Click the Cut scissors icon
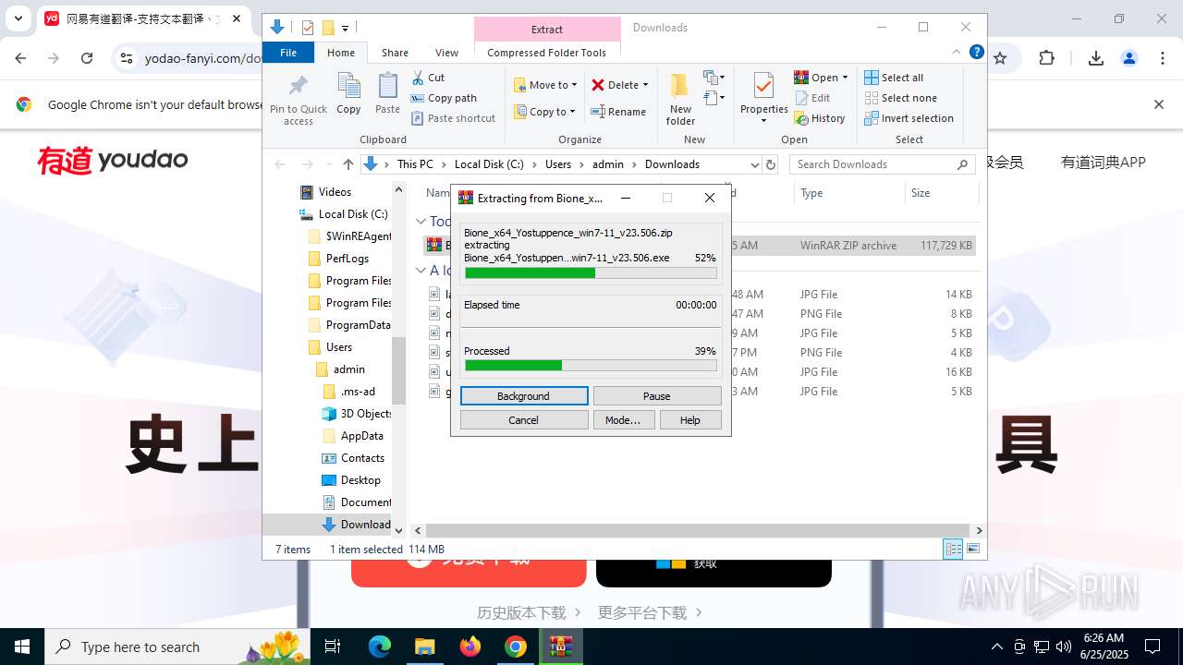The width and height of the screenshot is (1183, 665). pyautogui.click(x=418, y=78)
